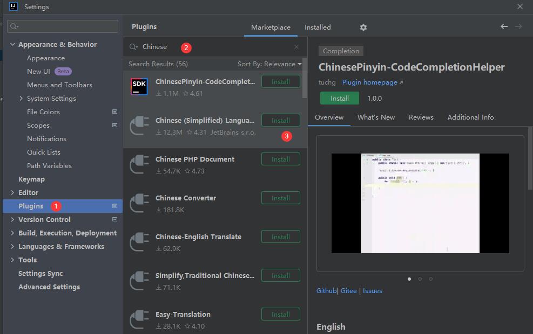Click the Chinese PHP Document plugin icon
Screen dimensions: 533x334
[139, 164]
